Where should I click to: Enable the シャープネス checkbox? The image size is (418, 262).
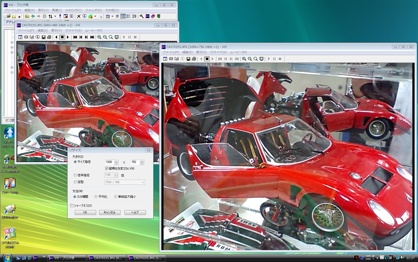point(72,206)
